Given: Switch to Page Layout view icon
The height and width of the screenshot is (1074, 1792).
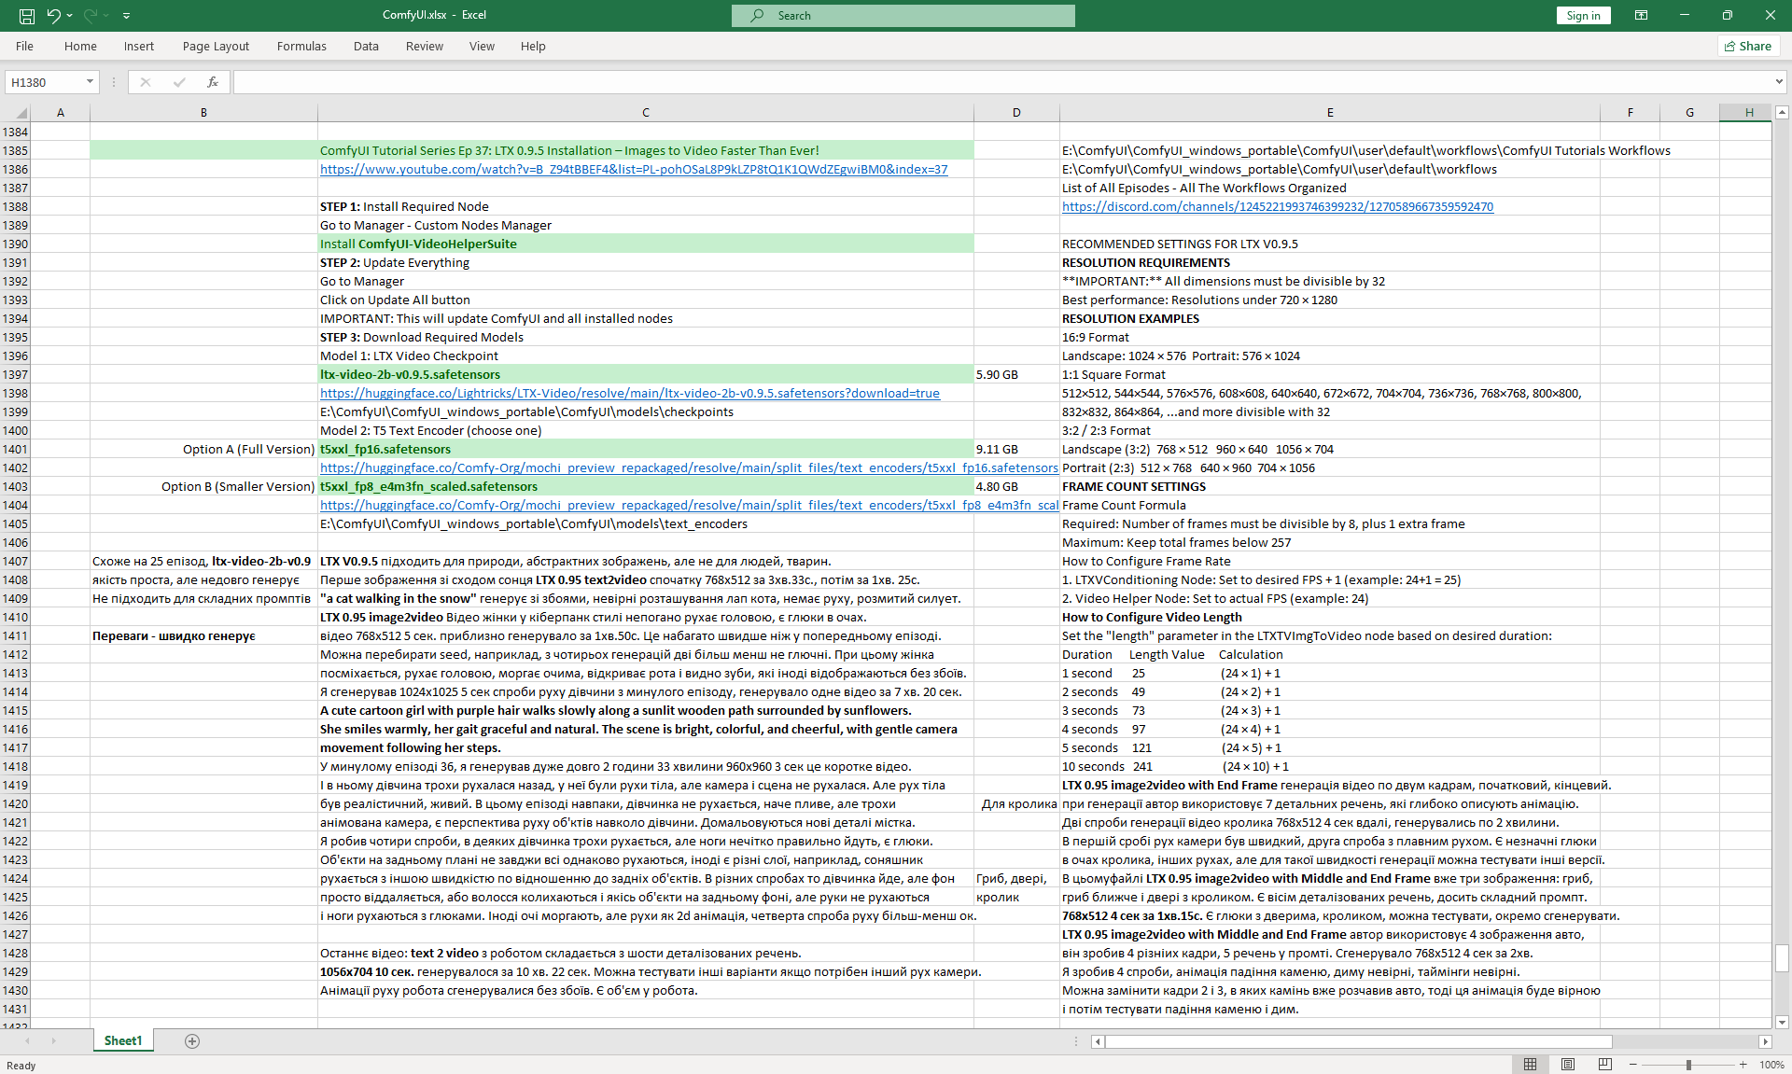Looking at the screenshot, I should pyautogui.click(x=1568, y=1065).
